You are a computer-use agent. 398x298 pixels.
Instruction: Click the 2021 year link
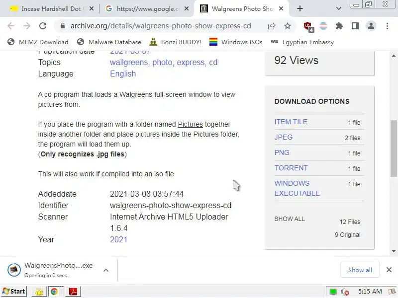[x=118, y=240]
